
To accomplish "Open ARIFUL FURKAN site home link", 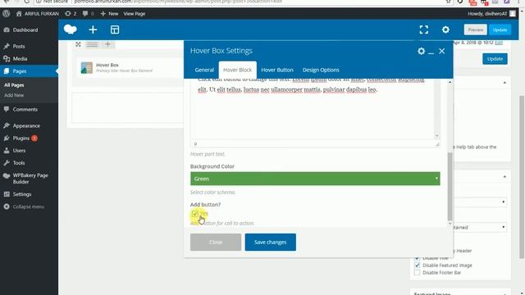I will tap(38, 14).
